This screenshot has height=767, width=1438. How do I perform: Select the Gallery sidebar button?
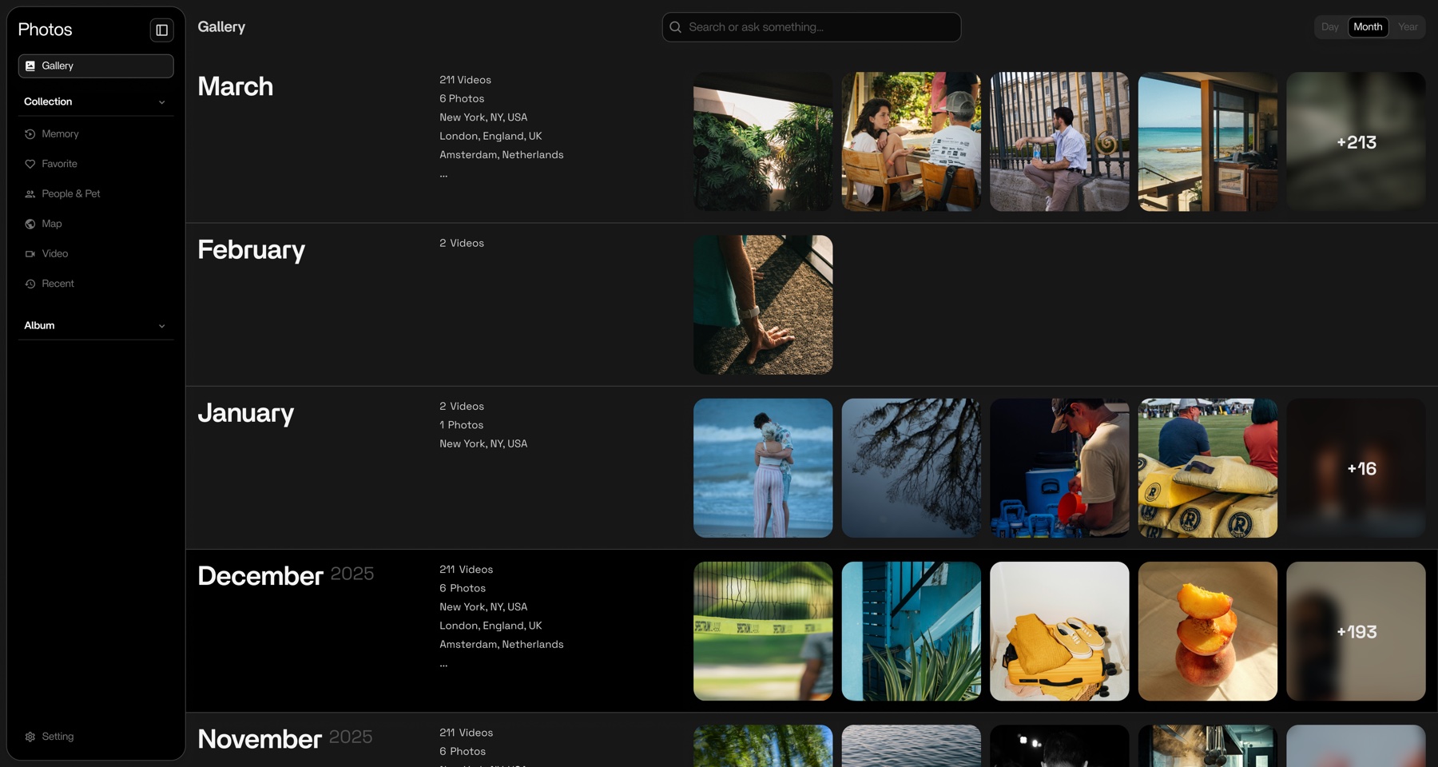tap(96, 66)
